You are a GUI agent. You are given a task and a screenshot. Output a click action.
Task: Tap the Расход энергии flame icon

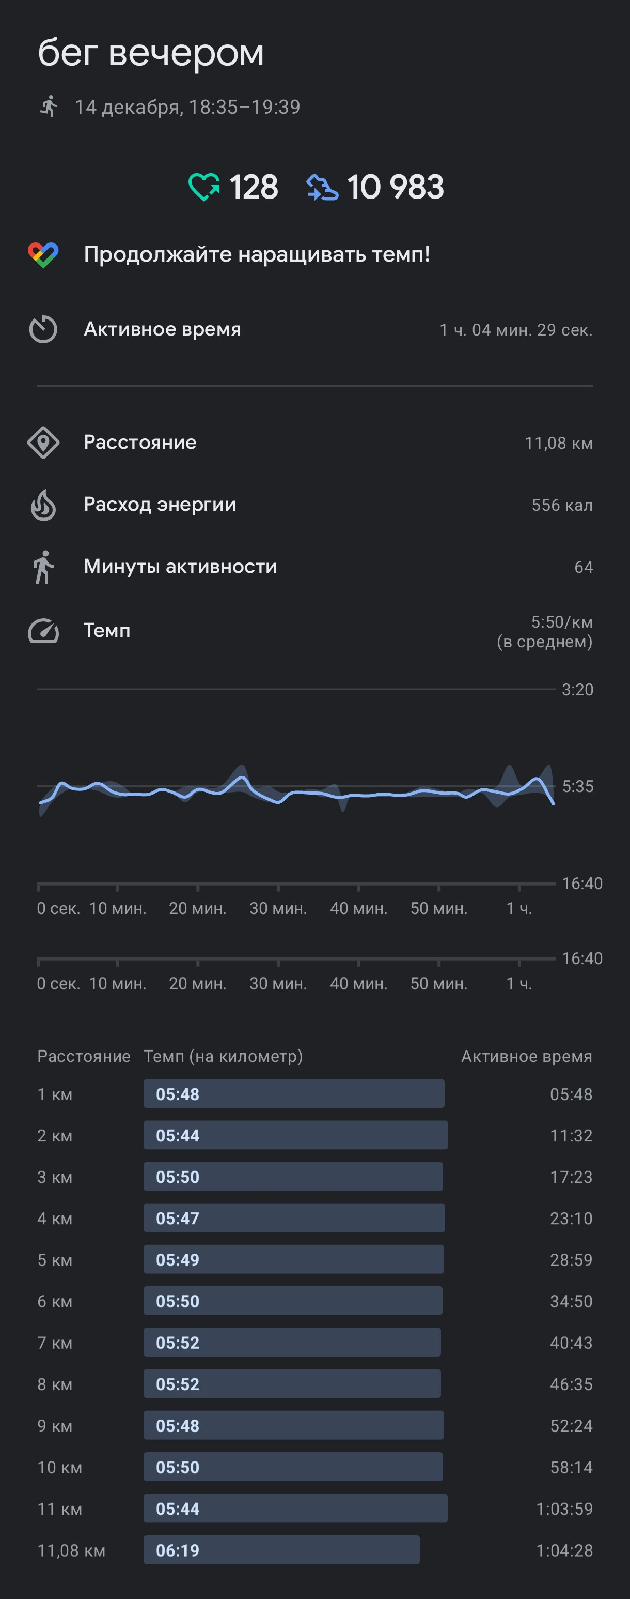coord(43,505)
